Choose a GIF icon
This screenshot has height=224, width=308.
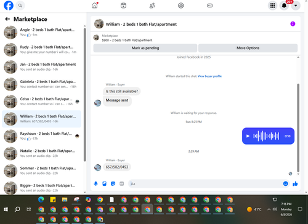pyautogui.click(x=121, y=183)
